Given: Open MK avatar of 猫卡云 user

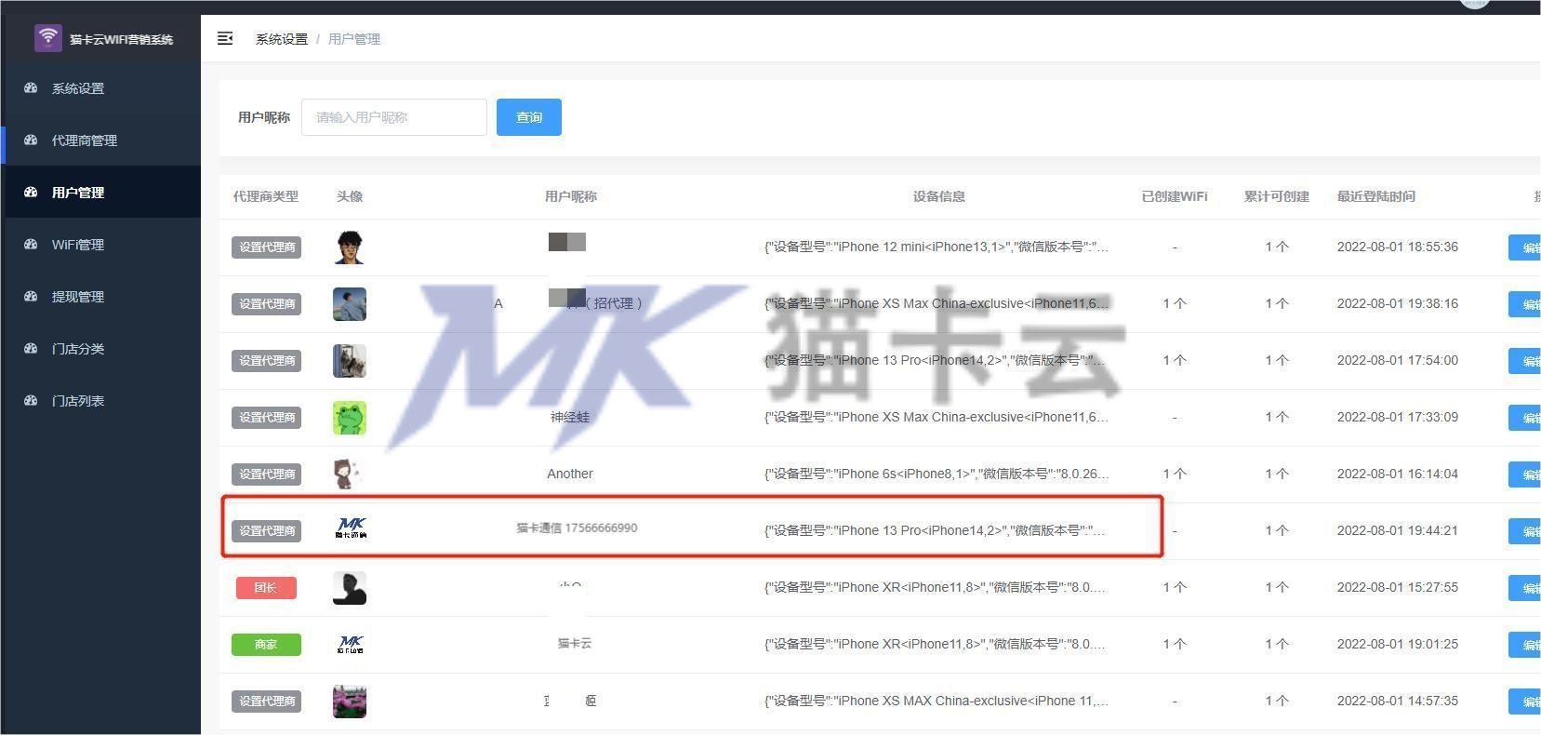Looking at the screenshot, I should [350, 644].
